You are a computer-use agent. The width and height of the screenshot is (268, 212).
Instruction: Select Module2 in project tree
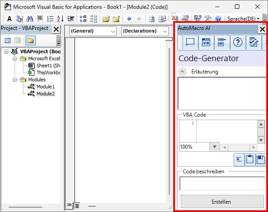click(x=41, y=94)
